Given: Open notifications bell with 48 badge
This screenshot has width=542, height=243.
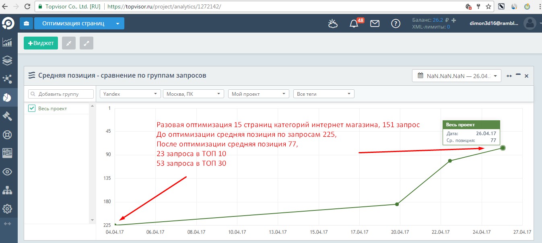Looking at the screenshot, I should (354, 23).
